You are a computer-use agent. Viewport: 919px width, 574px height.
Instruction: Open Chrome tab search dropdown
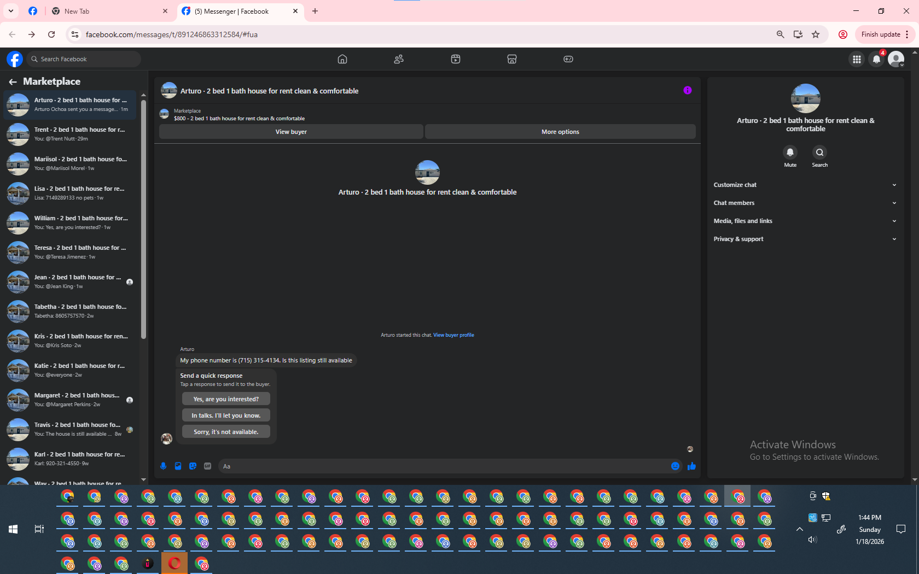(11, 11)
